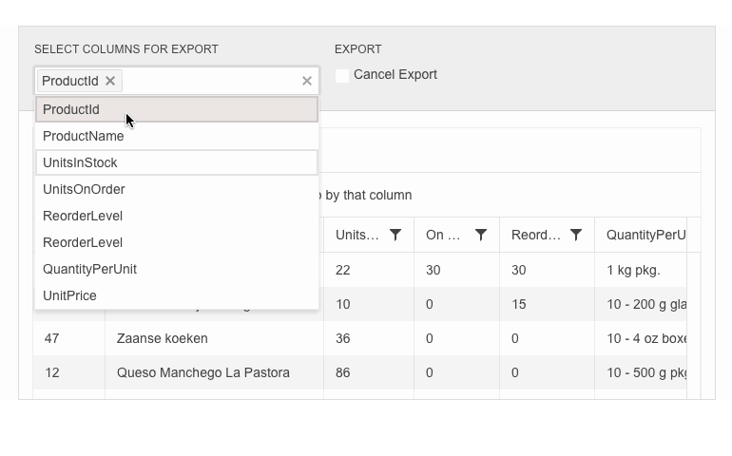Screen dimensions: 732x456
Task: Click units in stock value 86
Action: (369, 372)
